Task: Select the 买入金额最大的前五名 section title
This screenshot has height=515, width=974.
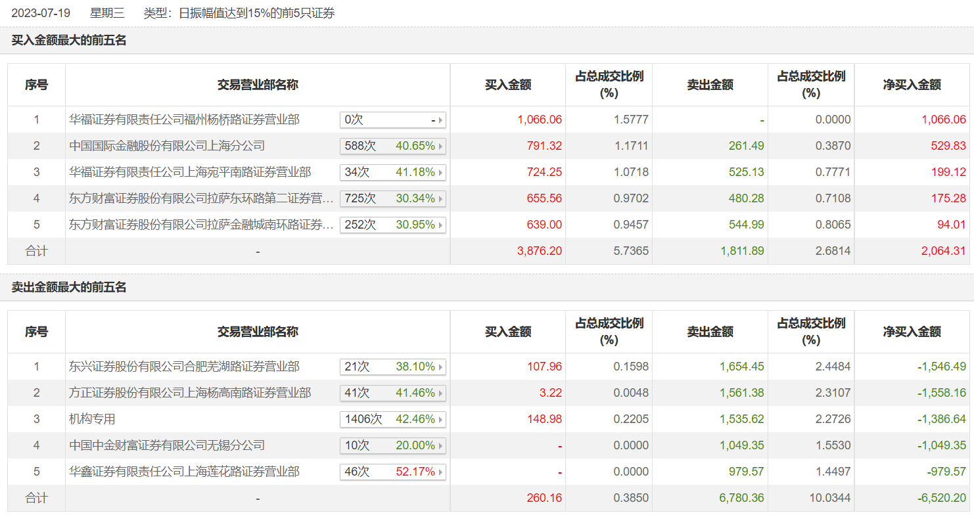Action: (69, 41)
